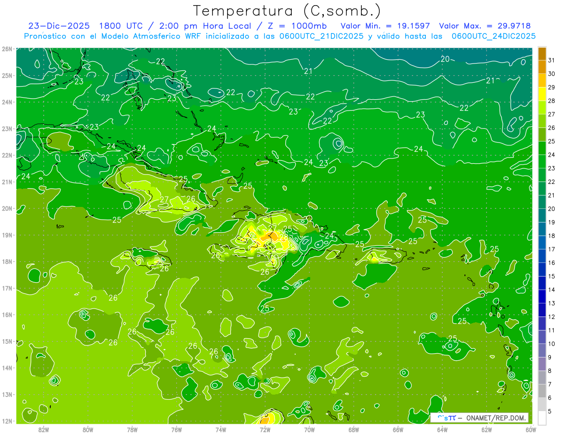Click the title Temperatura (C,somb.)
Image resolution: width=564 pixels, height=436 pixels.
point(287,11)
